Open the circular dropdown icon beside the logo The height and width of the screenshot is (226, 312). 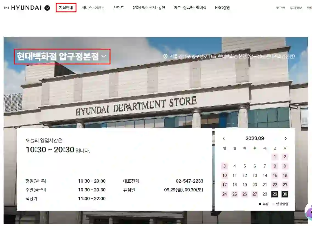(x=47, y=8)
